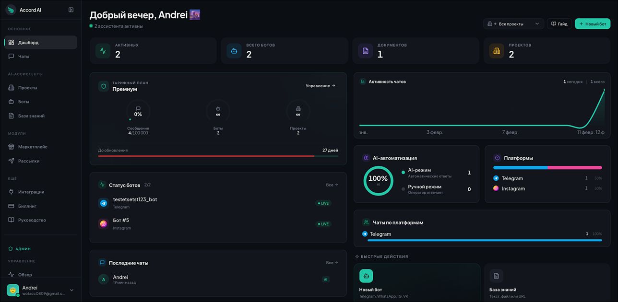Open the Гайд guide button
Viewport: 618px width, 302px height.
559,23
